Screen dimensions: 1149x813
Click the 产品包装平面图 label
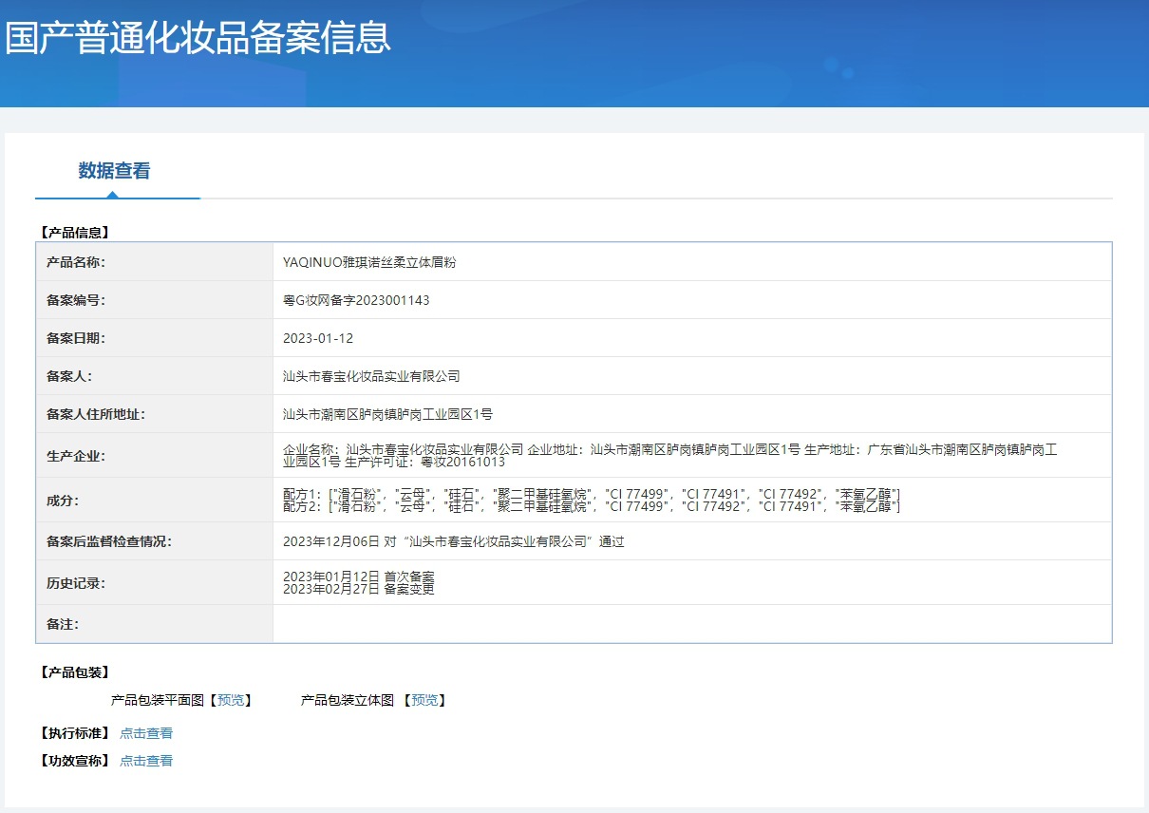tap(158, 700)
